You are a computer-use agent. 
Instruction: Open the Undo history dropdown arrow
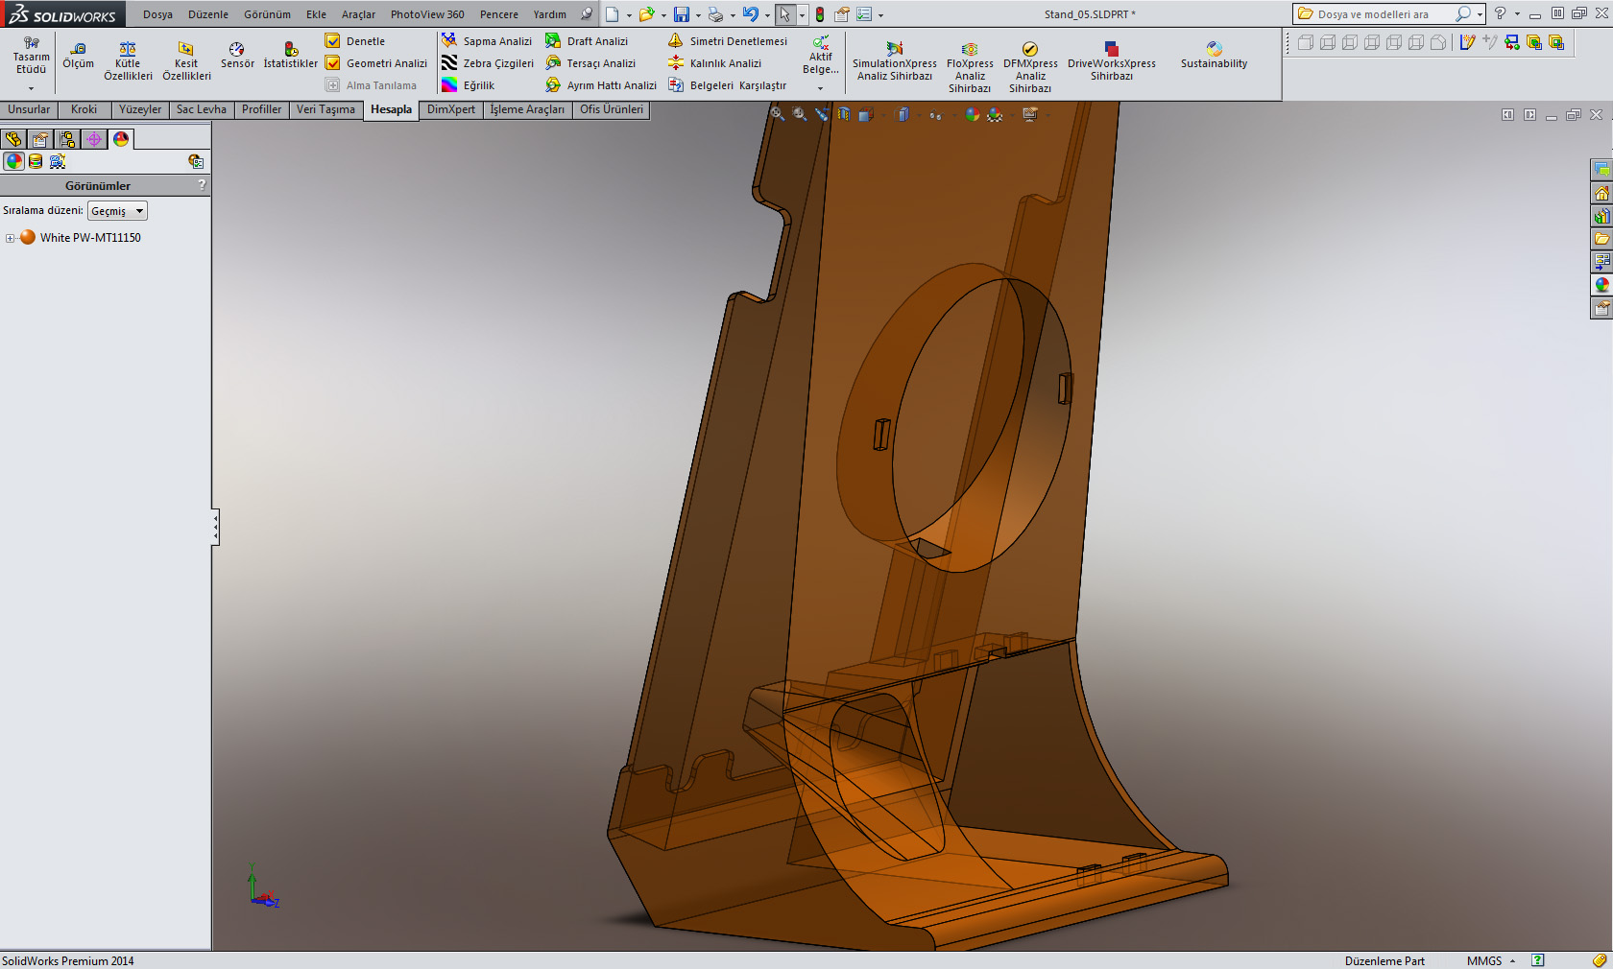[x=767, y=15]
